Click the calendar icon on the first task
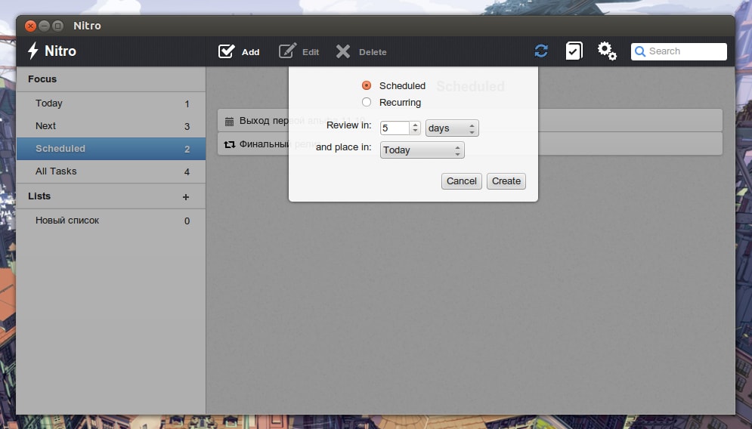752x429 pixels. coord(229,122)
